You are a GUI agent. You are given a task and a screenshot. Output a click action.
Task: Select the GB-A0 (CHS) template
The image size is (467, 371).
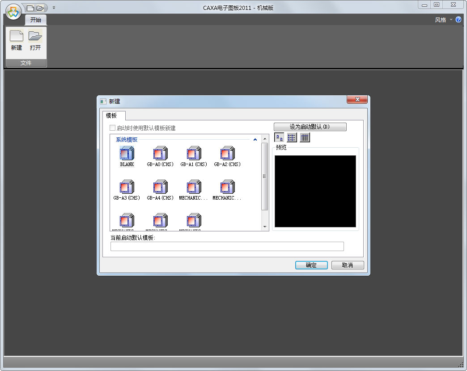click(160, 157)
